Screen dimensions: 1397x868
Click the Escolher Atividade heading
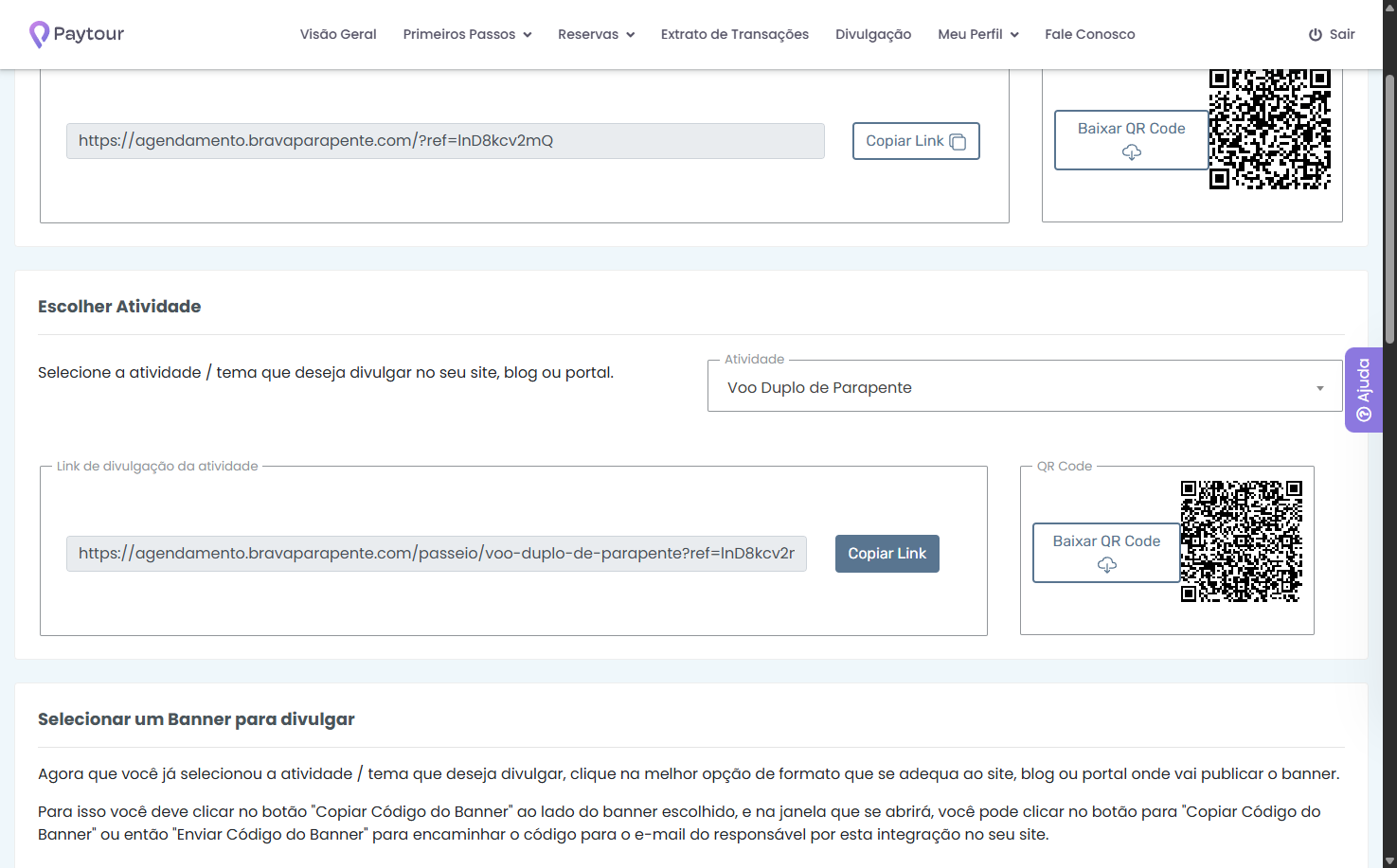click(x=119, y=307)
